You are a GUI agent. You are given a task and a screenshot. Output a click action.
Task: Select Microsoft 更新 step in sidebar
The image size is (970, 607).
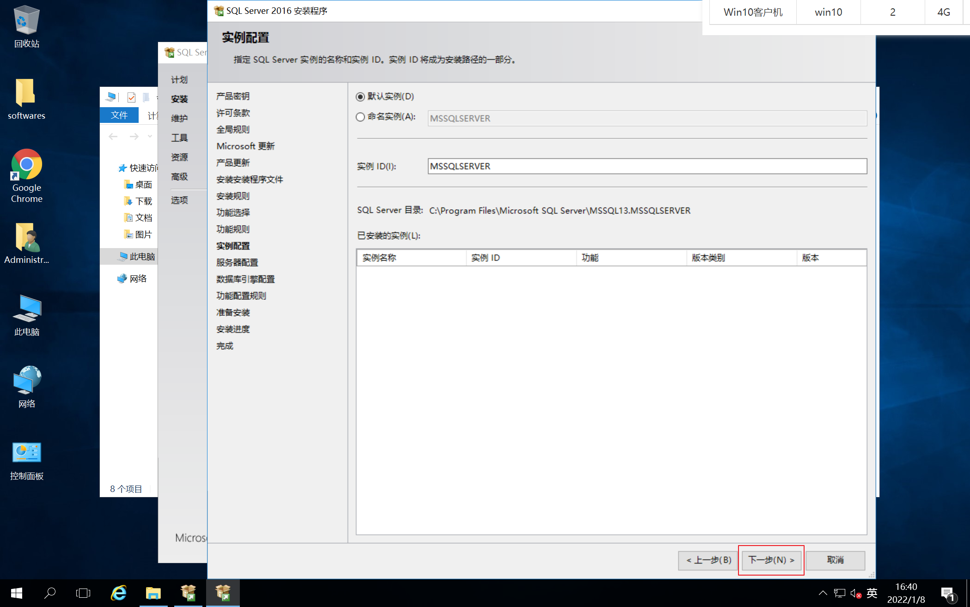pos(245,146)
